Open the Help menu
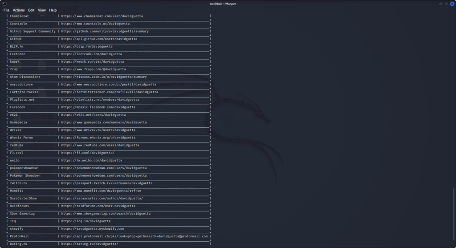456x248 pixels. 53,10
